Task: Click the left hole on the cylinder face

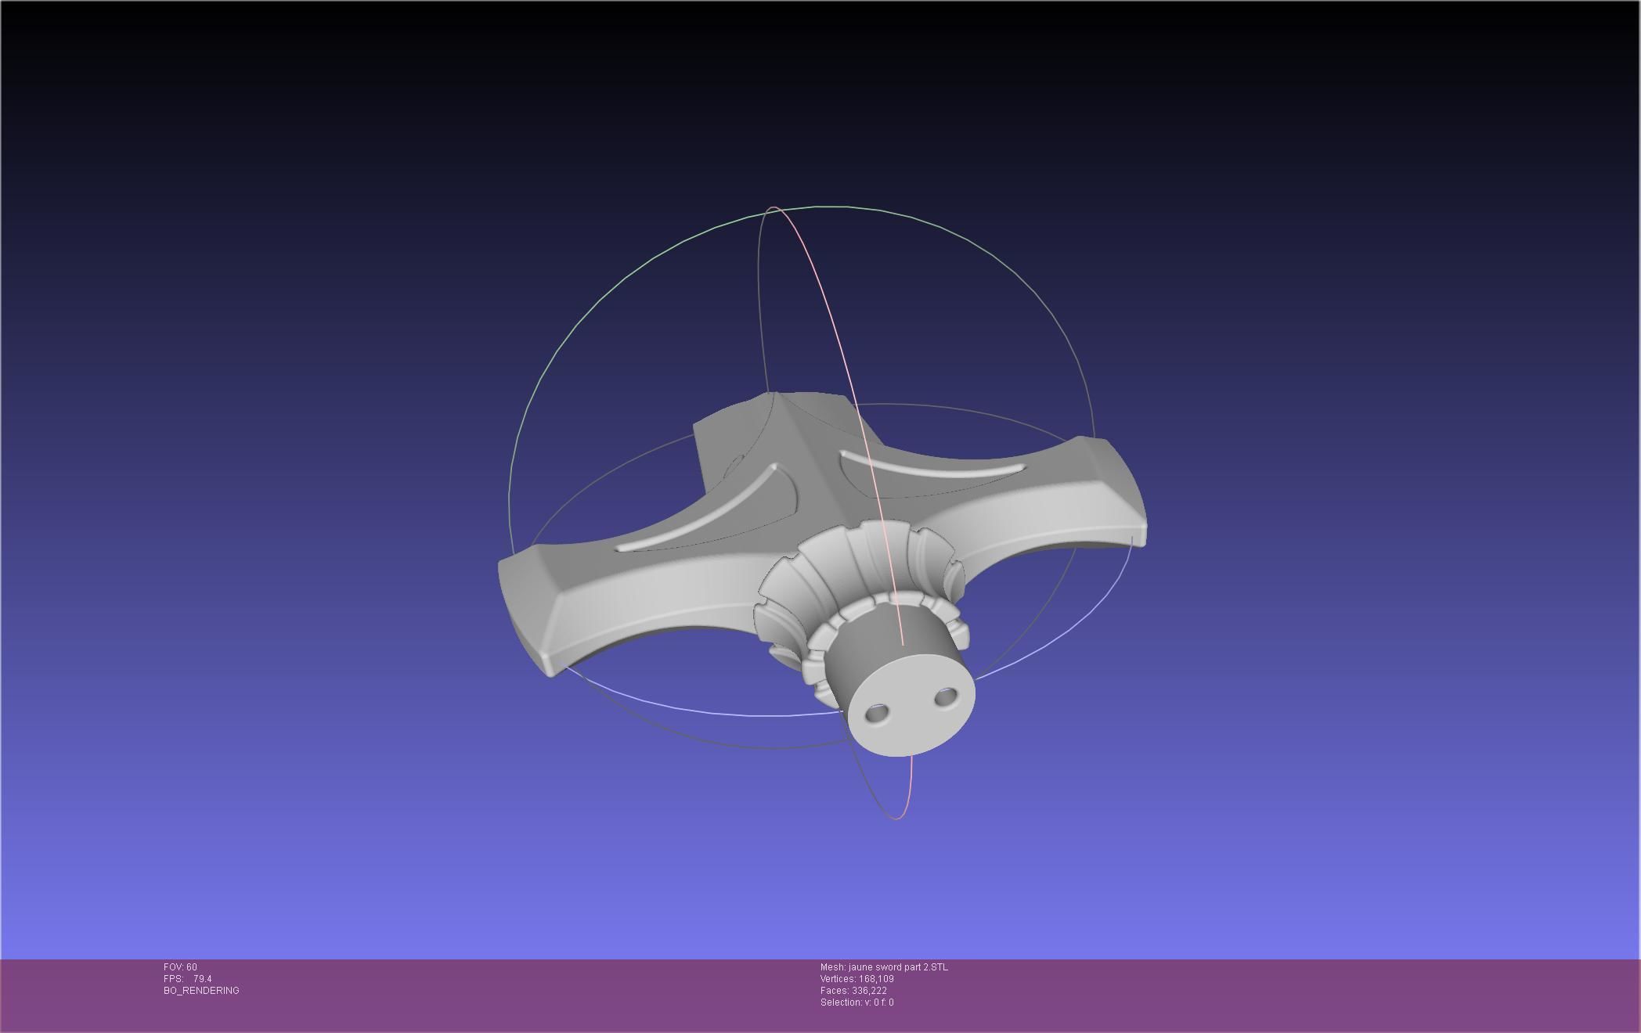Action: point(878,713)
